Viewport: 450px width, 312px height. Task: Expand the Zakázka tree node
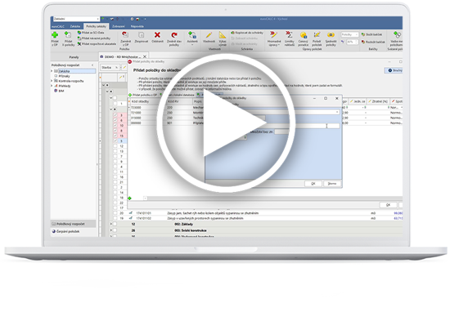click(52, 71)
